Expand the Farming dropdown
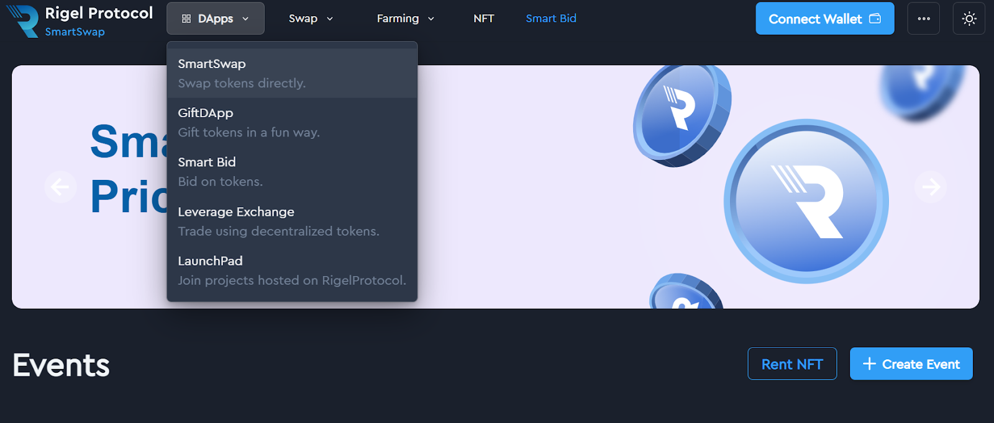This screenshot has height=423, width=994. 405,19
